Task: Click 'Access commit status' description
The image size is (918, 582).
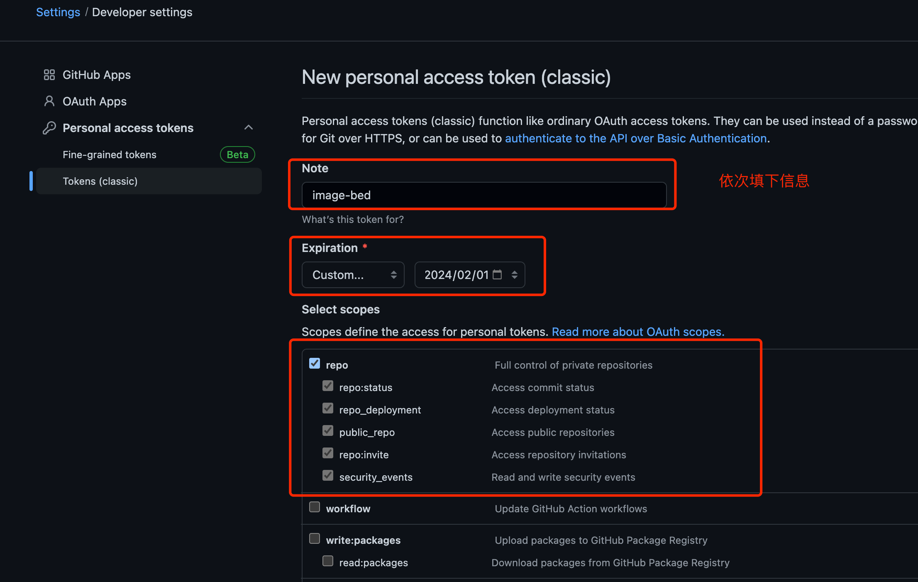Action: tap(543, 387)
